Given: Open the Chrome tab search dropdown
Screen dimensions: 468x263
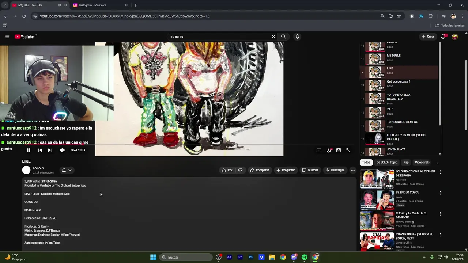Looking at the screenshot, I should 5,5.
